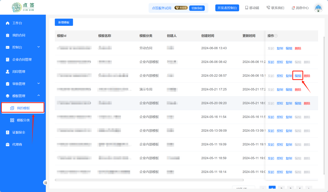The width and height of the screenshot is (328, 192).
Task: Collapse the 模板管理 submenu chevron
Action: [39, 96]
